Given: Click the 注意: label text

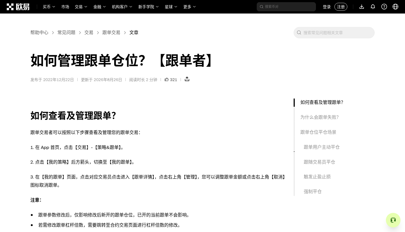Looking at the screenshot, I should click(x=36, y=200).
